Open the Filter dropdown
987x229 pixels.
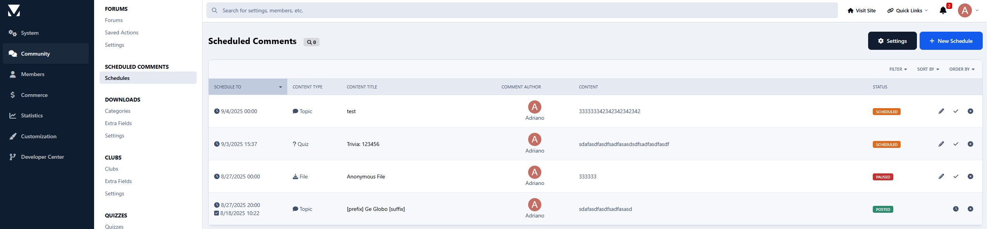(x=898, y=69)
